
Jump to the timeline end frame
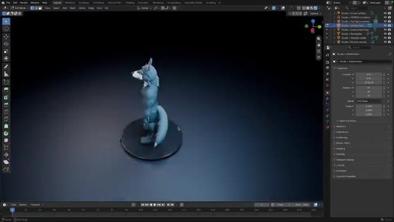point(163,205)
